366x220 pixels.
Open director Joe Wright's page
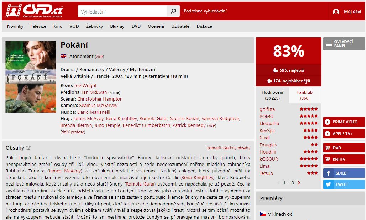85,86
